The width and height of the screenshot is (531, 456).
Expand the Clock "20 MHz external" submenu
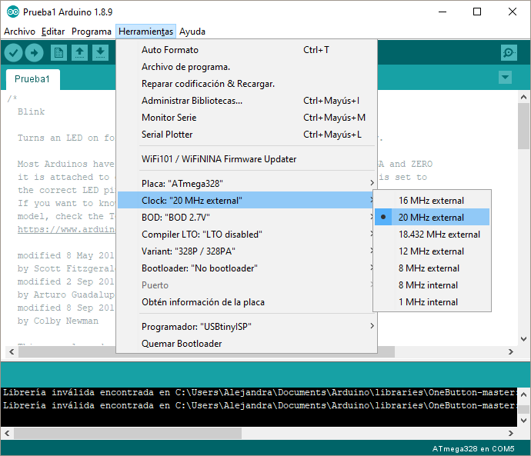(246, 200)
